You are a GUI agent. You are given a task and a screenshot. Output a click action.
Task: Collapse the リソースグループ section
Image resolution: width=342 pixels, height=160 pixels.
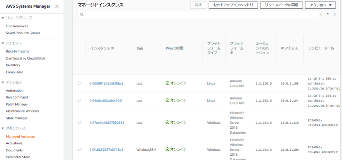[3, 18]
